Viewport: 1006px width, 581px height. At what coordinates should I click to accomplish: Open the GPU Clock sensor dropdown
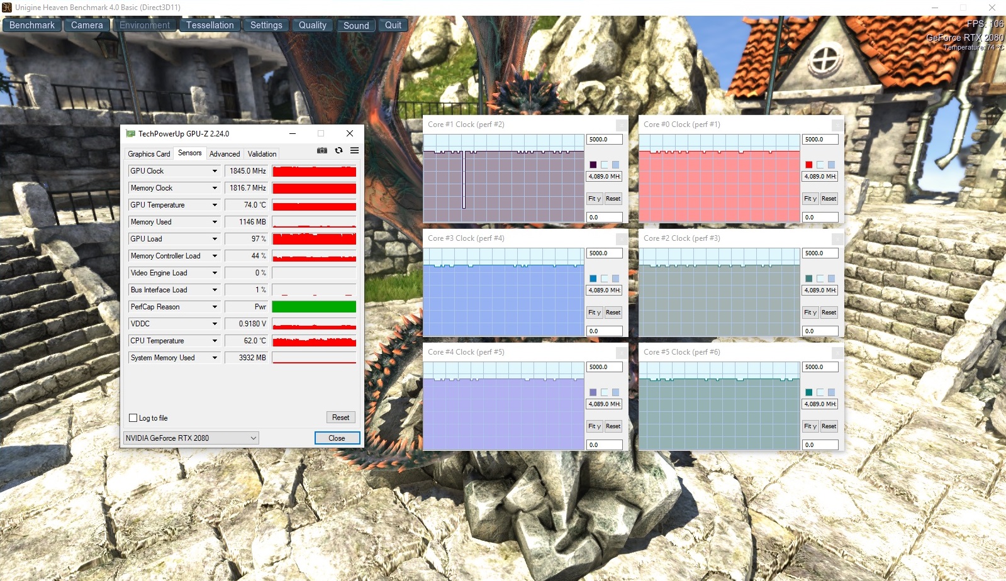pyautogui.click(x=215, y=171)
